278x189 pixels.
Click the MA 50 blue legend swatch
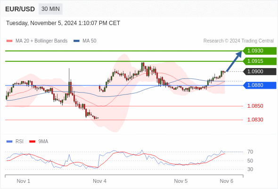(x=76, y=41)
